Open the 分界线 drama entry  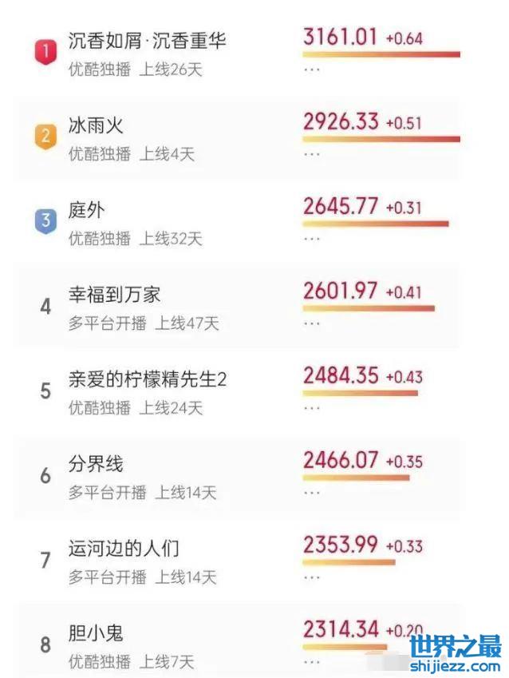pos(96,464)
